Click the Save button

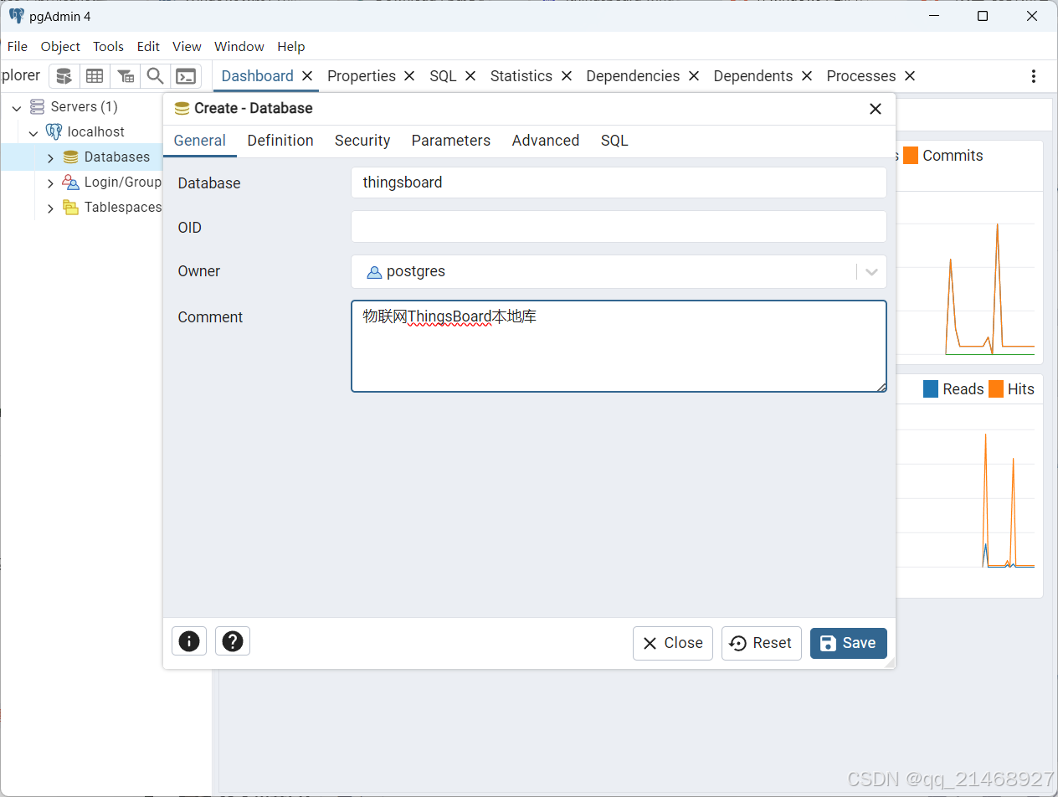(x=848, y=643)
